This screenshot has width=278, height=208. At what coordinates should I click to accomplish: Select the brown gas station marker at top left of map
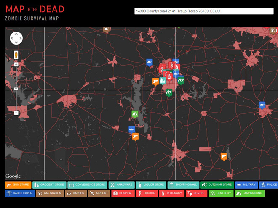tap(106, 30)
